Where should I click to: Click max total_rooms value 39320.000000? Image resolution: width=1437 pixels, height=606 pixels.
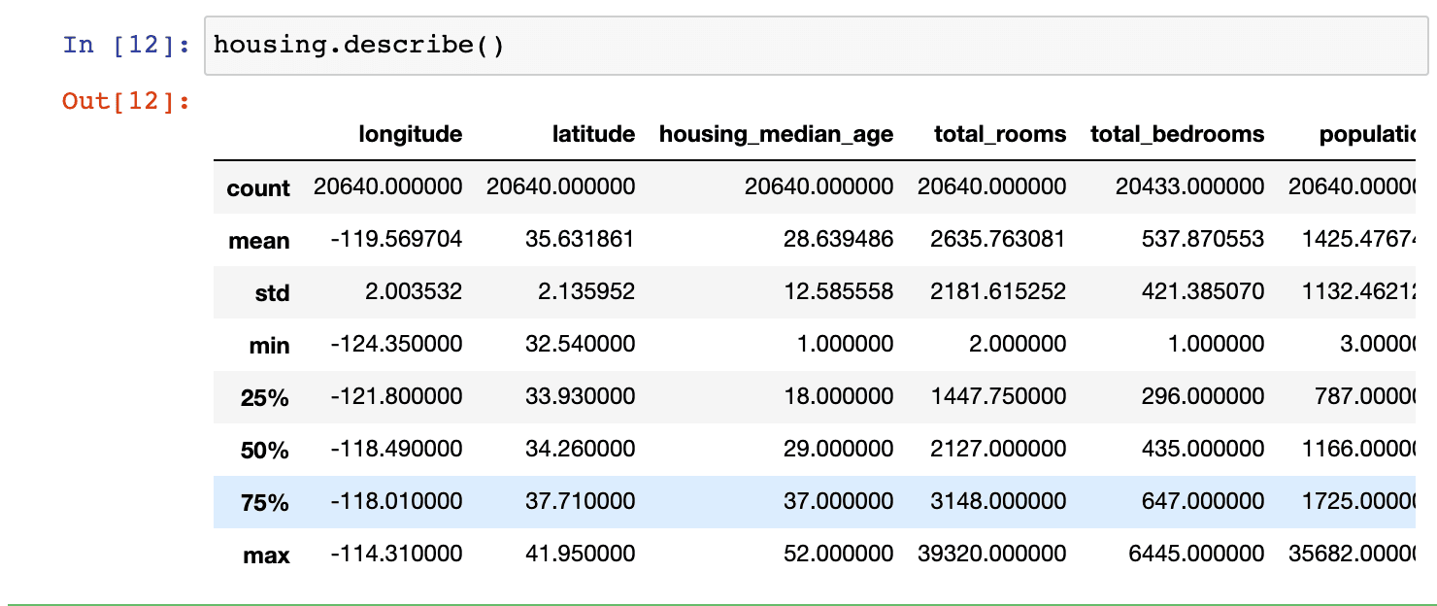coord(991,554)
